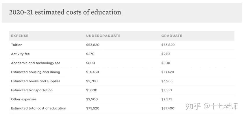Click the Tuition row label
Screen dimensions: 244x116
(x=17, y=45)
